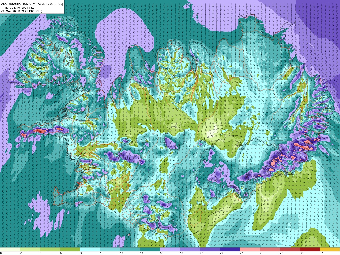Click the dark indigo 22–24 legend swatch
This screenshot has height=255, width=340.
230,249
